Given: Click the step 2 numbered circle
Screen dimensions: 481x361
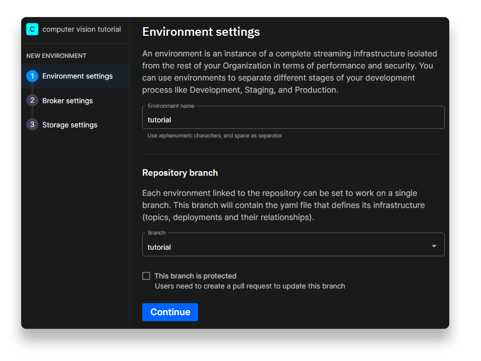Looking at the screenshot, I should click(x=32, y=100).
